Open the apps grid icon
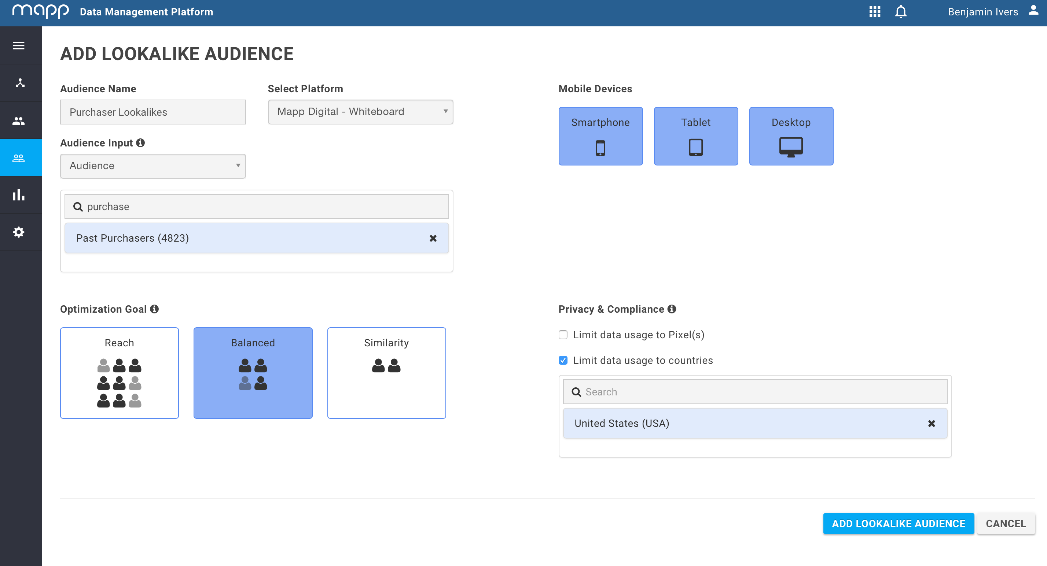This screenshot has height=566, width=1047. pos(875,12)
